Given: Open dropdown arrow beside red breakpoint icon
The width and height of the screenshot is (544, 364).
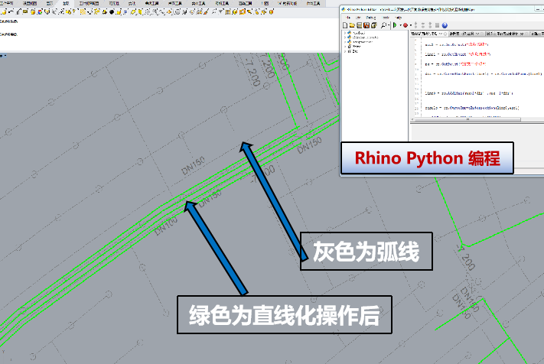Looking at the screenshot, I should pyautogui.click(x=411, y=25).
